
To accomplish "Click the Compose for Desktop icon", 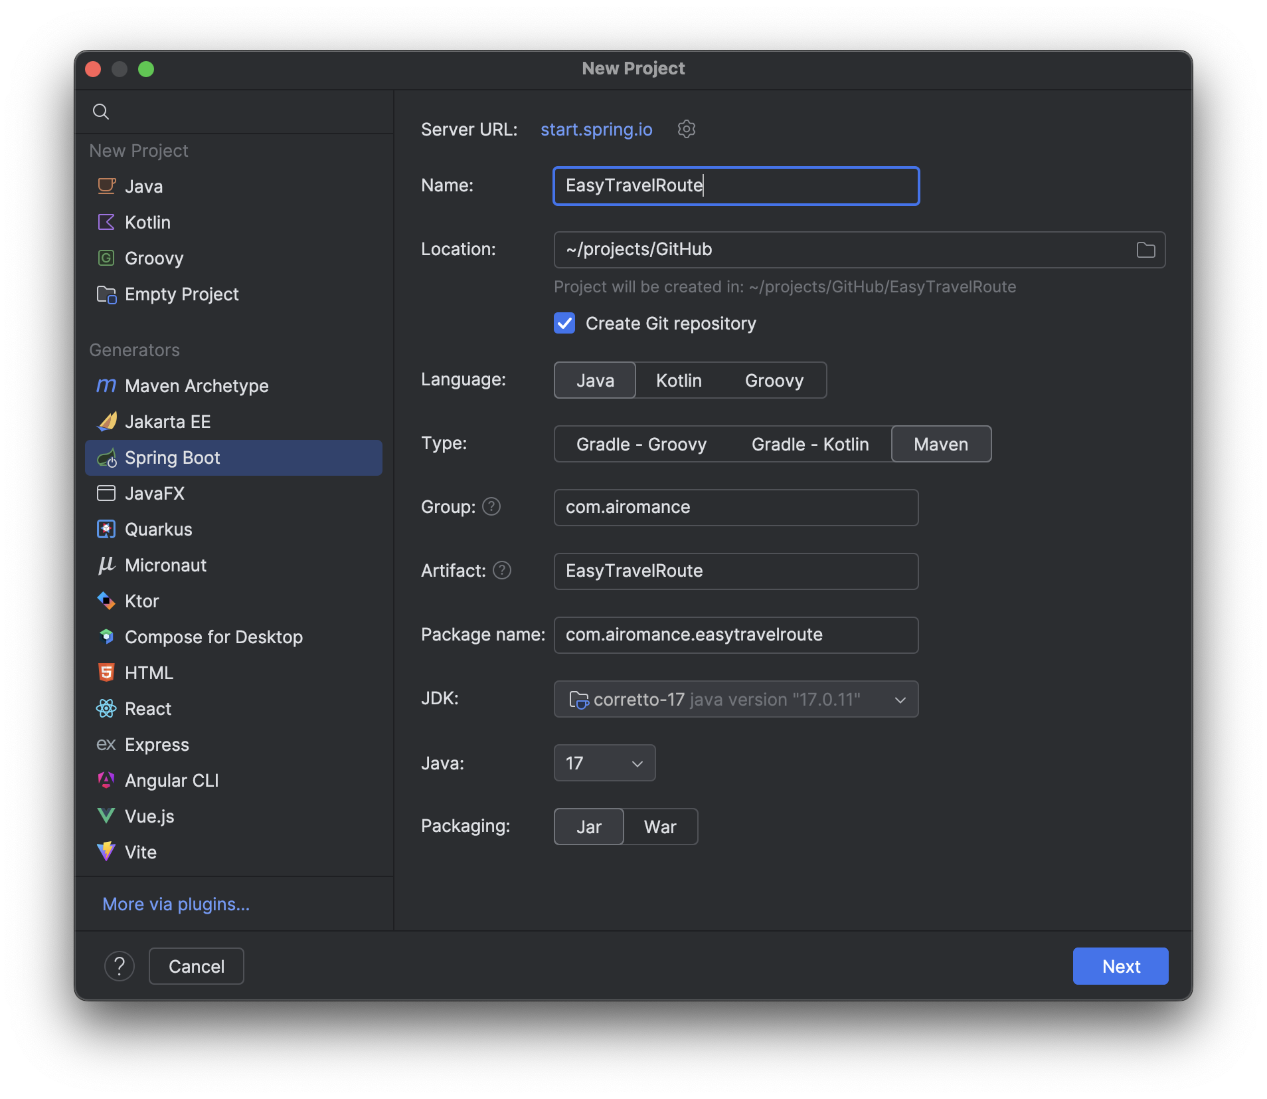I will [106, 637].
